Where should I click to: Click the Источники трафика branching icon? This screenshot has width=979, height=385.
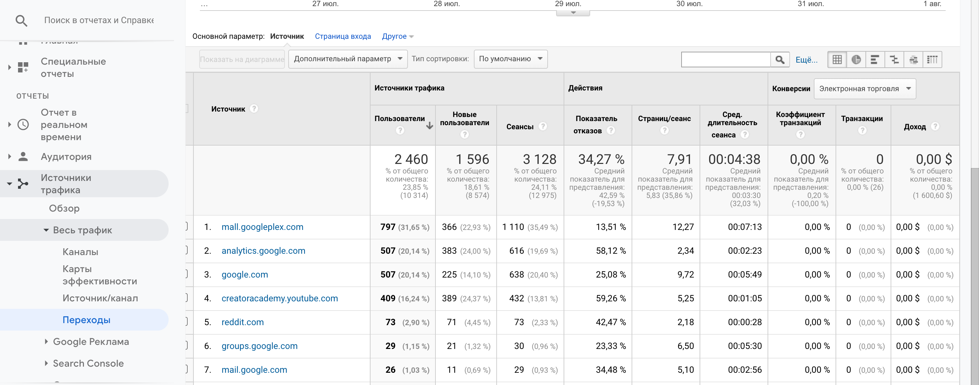(23, 184)
